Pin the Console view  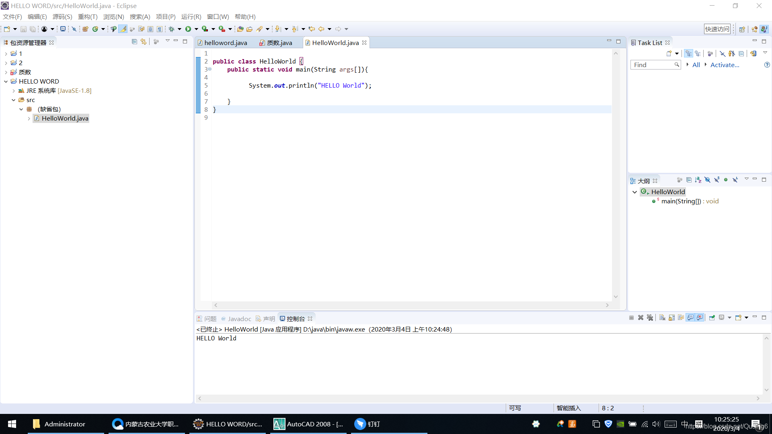[712, 317]
